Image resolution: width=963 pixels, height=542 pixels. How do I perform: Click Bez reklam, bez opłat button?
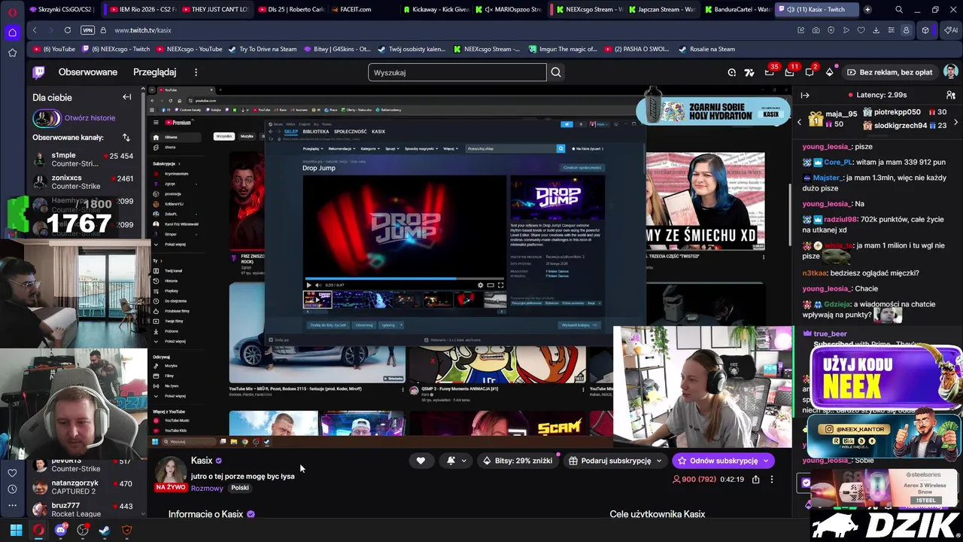click(x=889, y=72)
